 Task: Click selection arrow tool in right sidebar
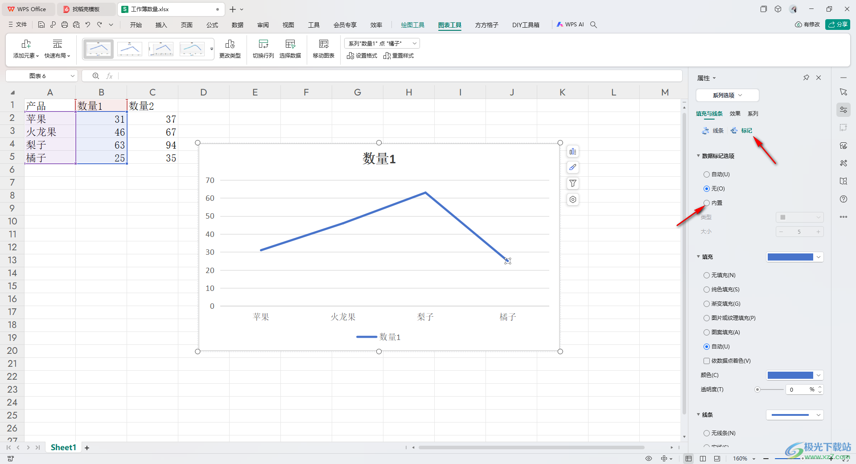pos(844,92)
